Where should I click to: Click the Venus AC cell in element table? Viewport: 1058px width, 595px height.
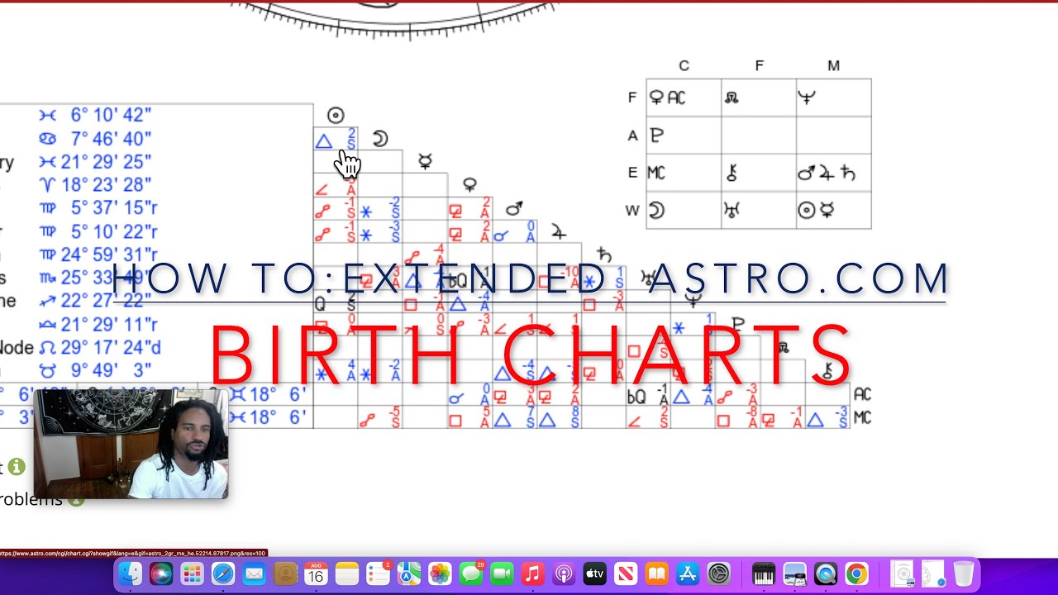(x=684, y=98)
